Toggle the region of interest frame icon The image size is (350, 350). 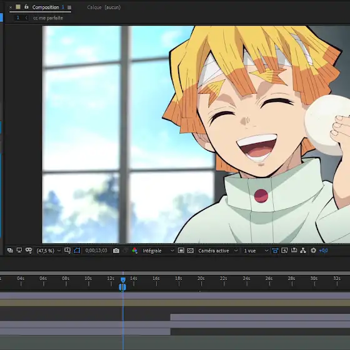[x=181, y=251]
